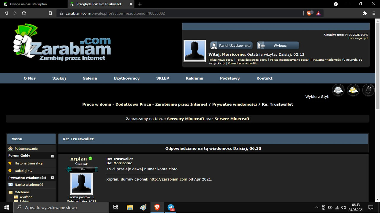The image size is (380, 214).
Task: Reload the page with refresh icon
Action: coord(24,13)
